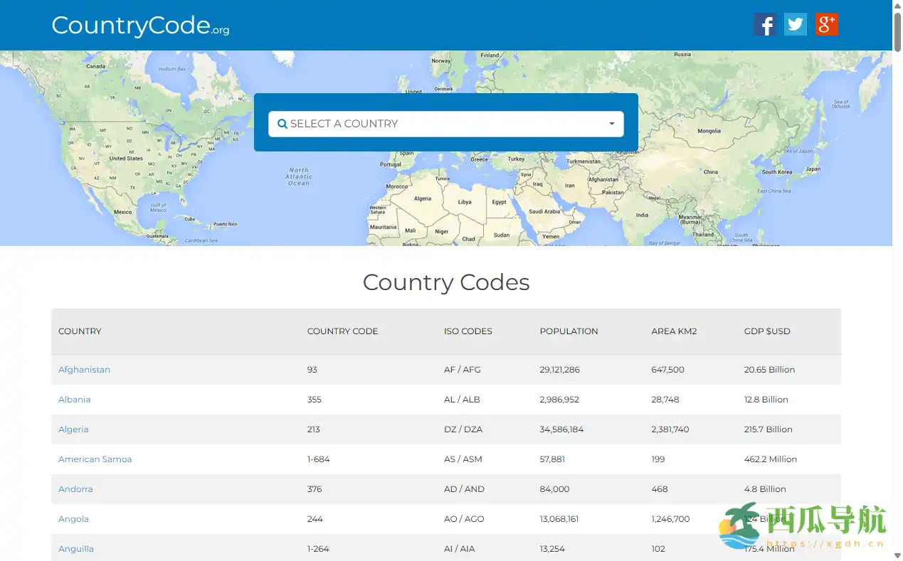Open the Twitter share icon
Viewport: 903px width, 561px height.
click(795, 23)
